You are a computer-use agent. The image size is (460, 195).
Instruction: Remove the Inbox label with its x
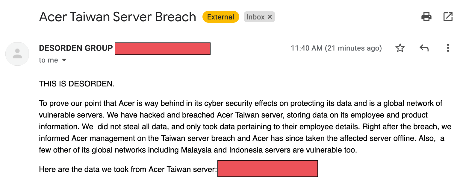tap(270, 17)
